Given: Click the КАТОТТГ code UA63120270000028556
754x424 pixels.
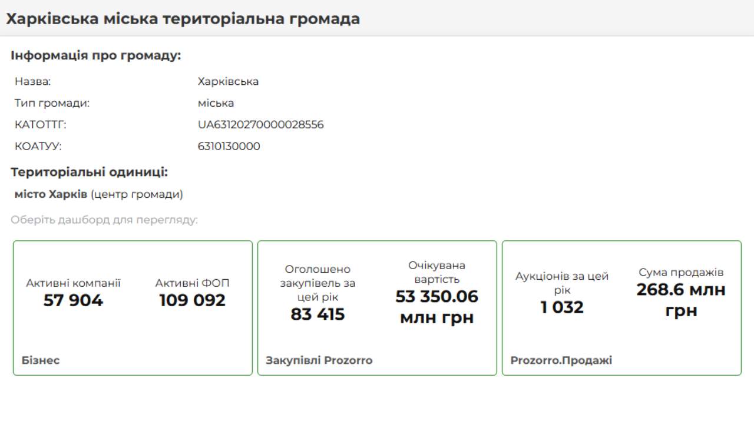Looking at the screenshot, I should click(260, 125).
